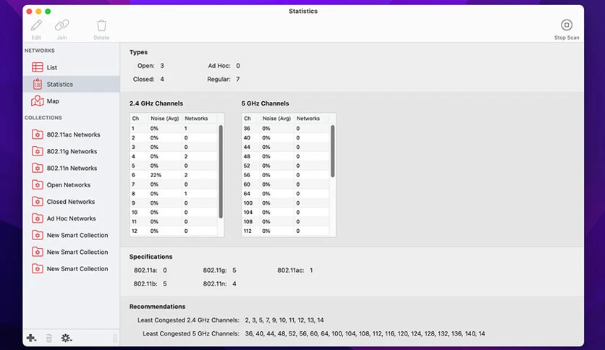The image size is (605, 350).
Task: Sort 5 GHz table by Noise (Avg)
Action: 276,119
